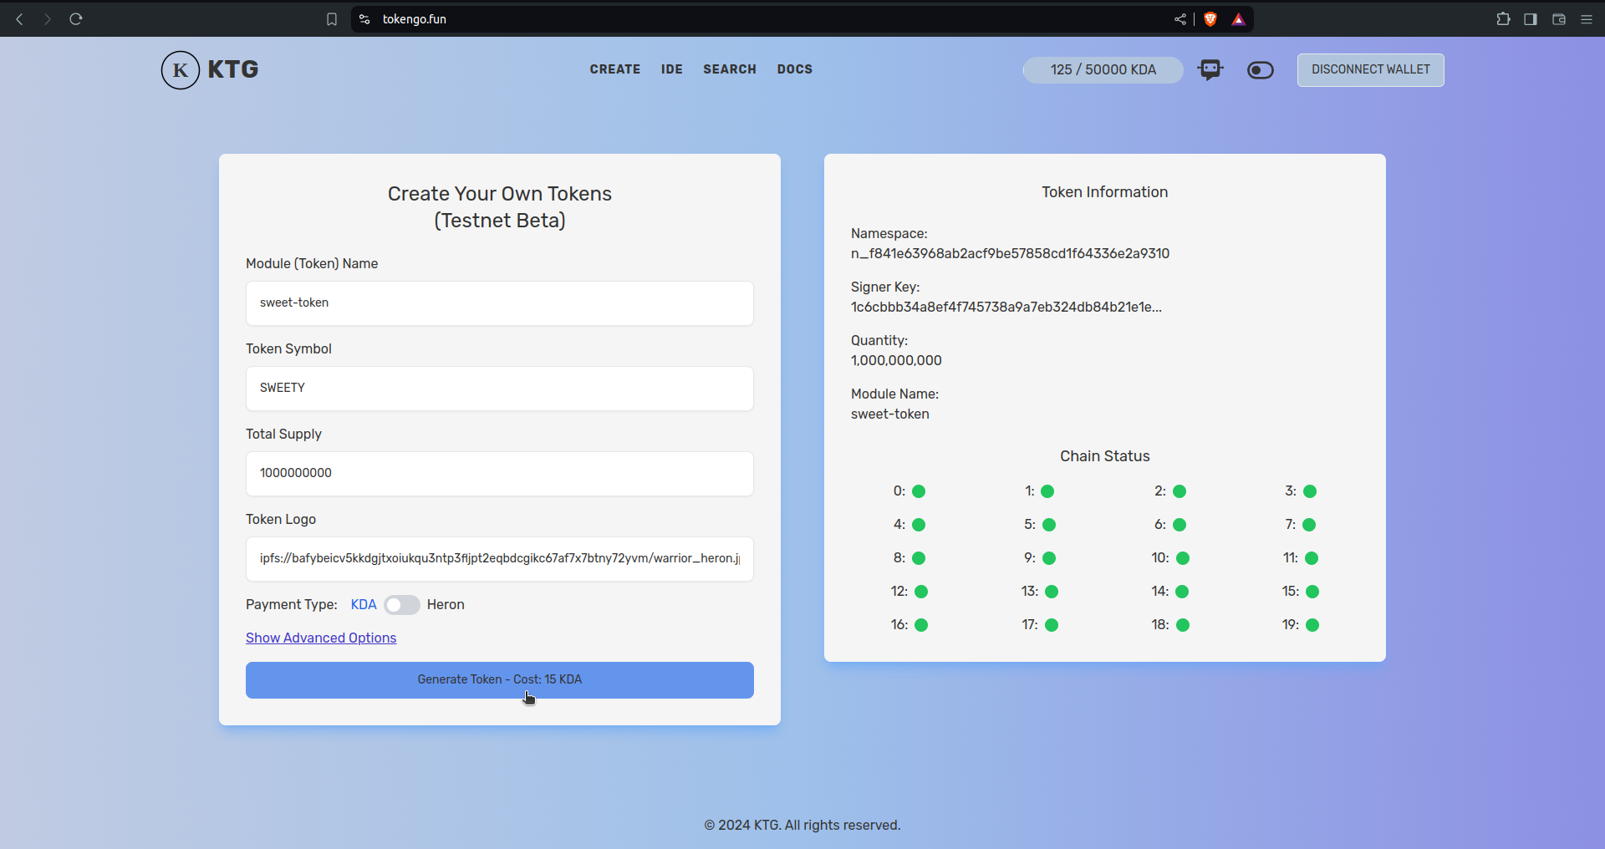Share the page link
This screenshot has height=849, width=1605.
tap(1180, 19)
